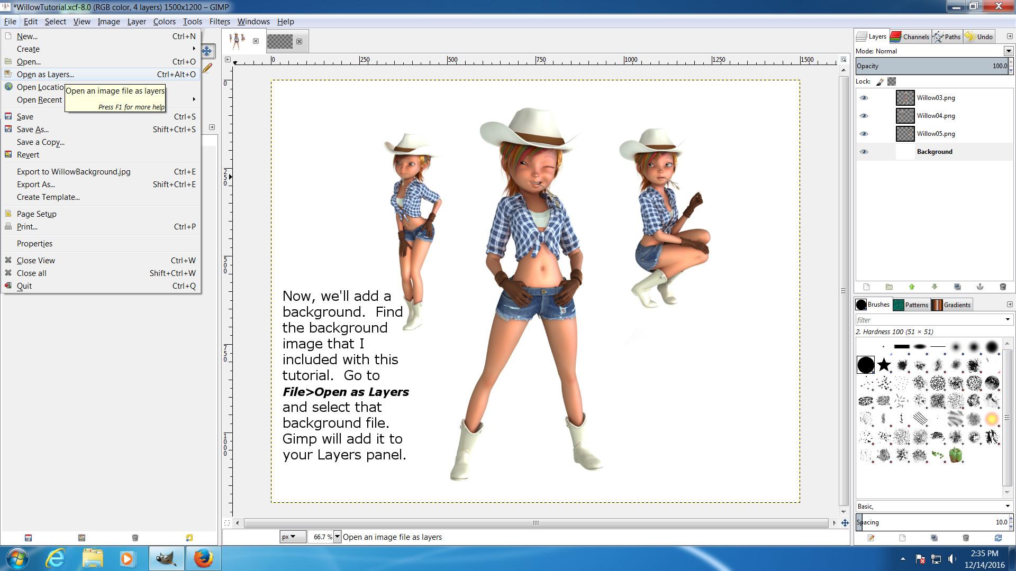Click the duplicate layer icon
The width and height of the screenshot is (1016, 571).
pos(957,287)
